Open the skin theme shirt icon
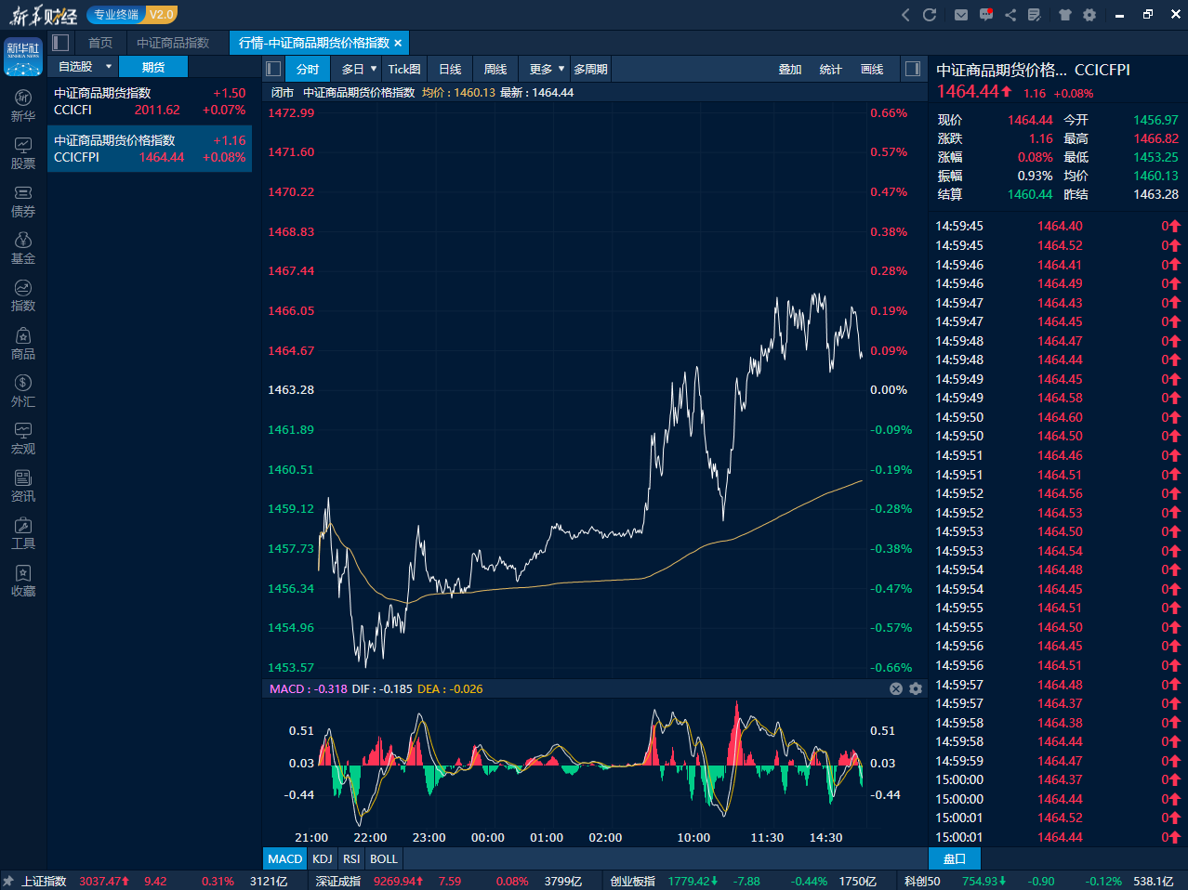1188x890 pixels. [x=1065, y=15]
